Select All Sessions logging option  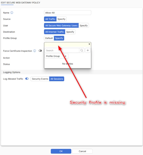[x=57, y=79]
